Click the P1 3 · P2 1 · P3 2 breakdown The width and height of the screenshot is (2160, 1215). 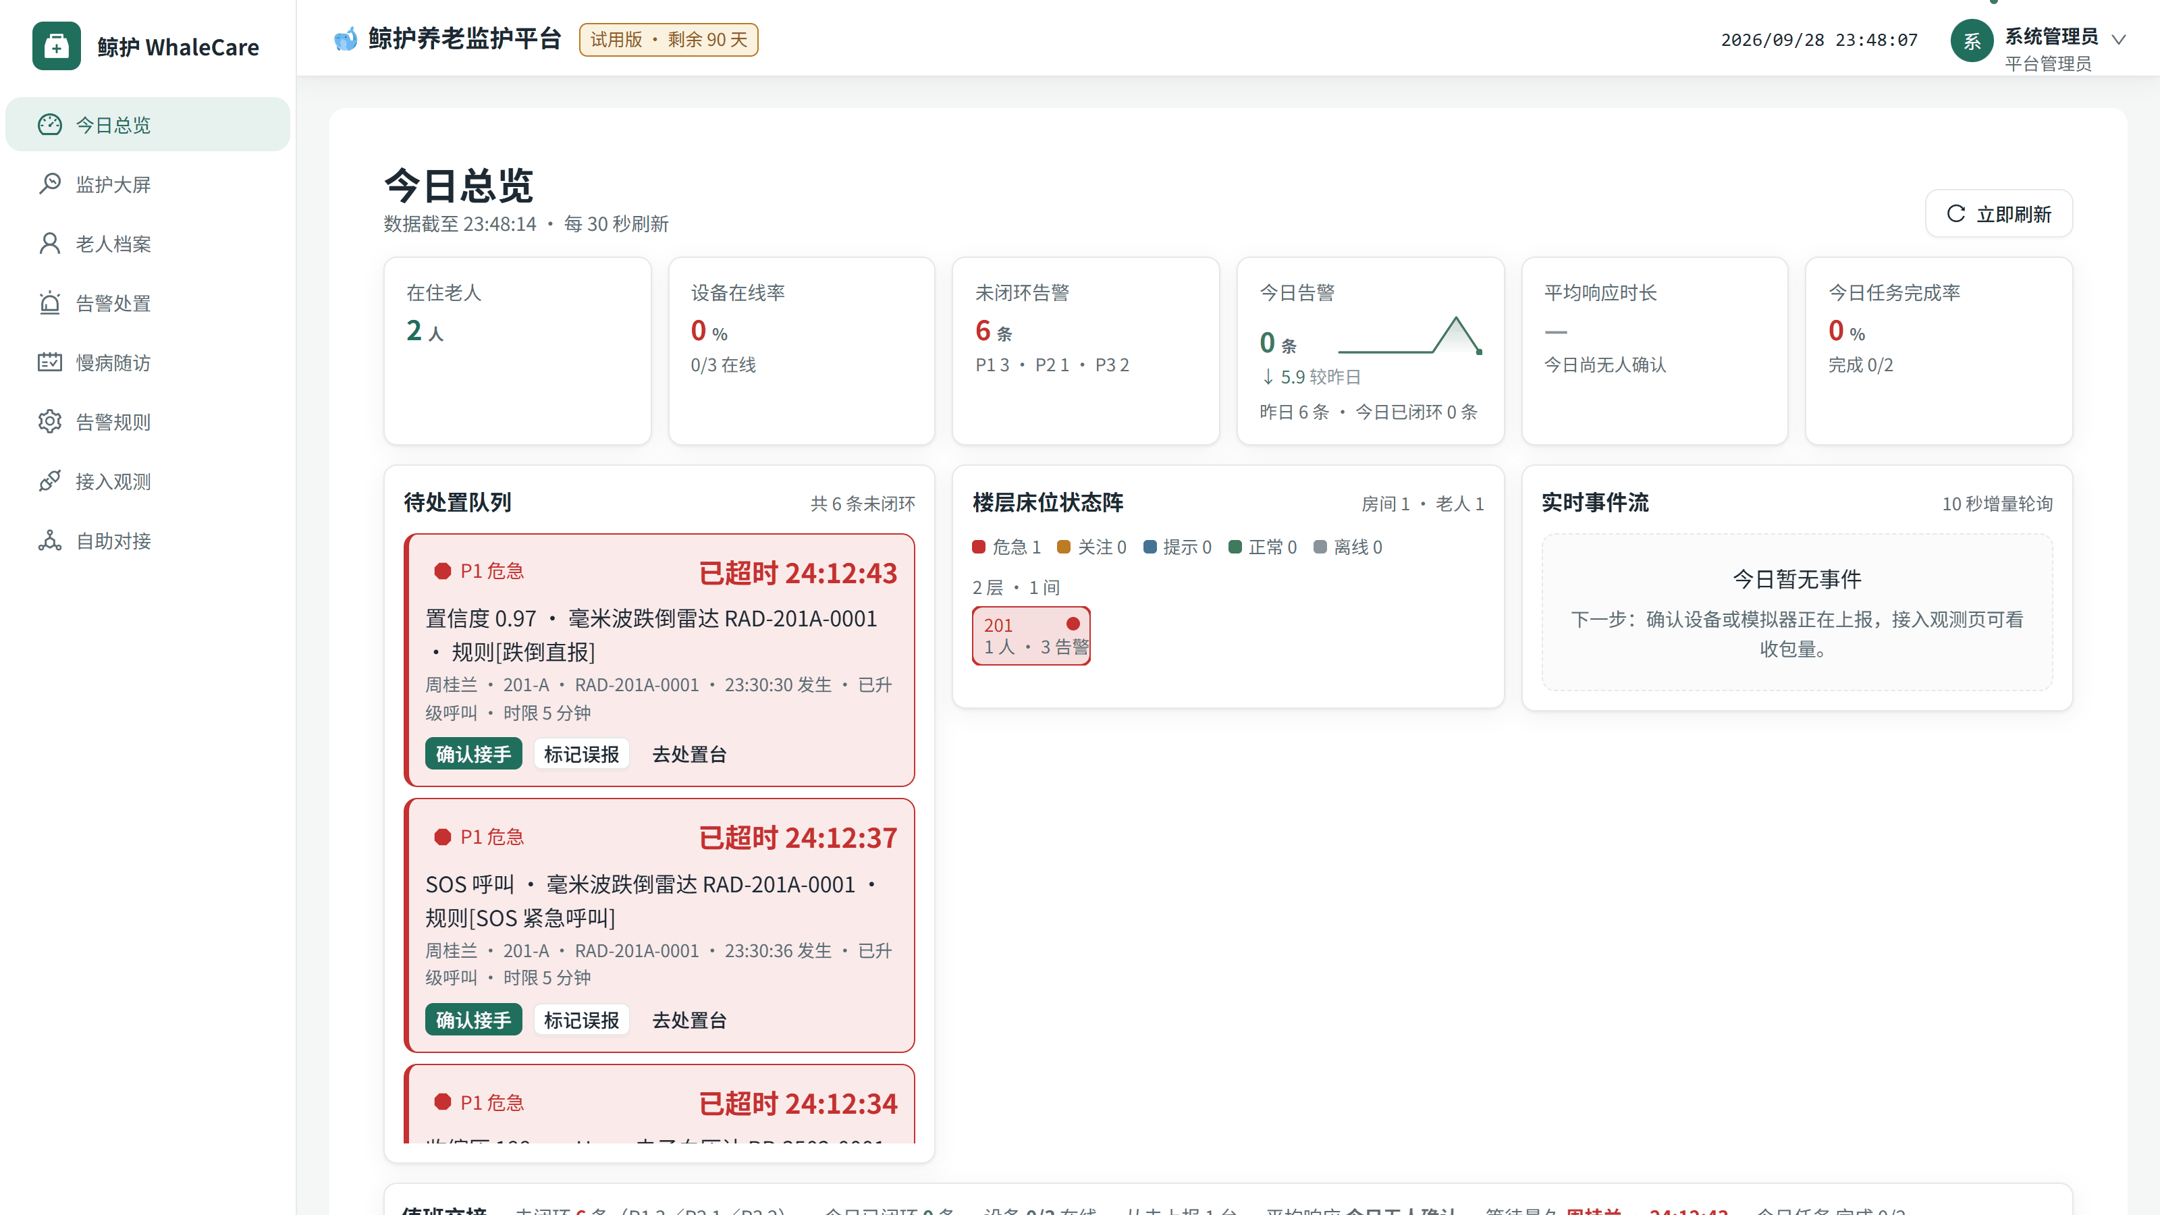pyautogui.click(x=1052, y=364)
